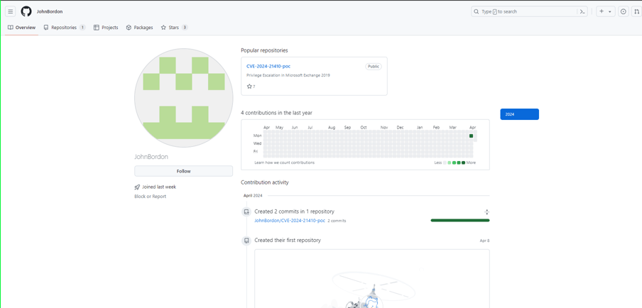642x308 pixels.
Task: Open the CVE-2024-21410-poc popular repository
Action: (x=268, y=66)
